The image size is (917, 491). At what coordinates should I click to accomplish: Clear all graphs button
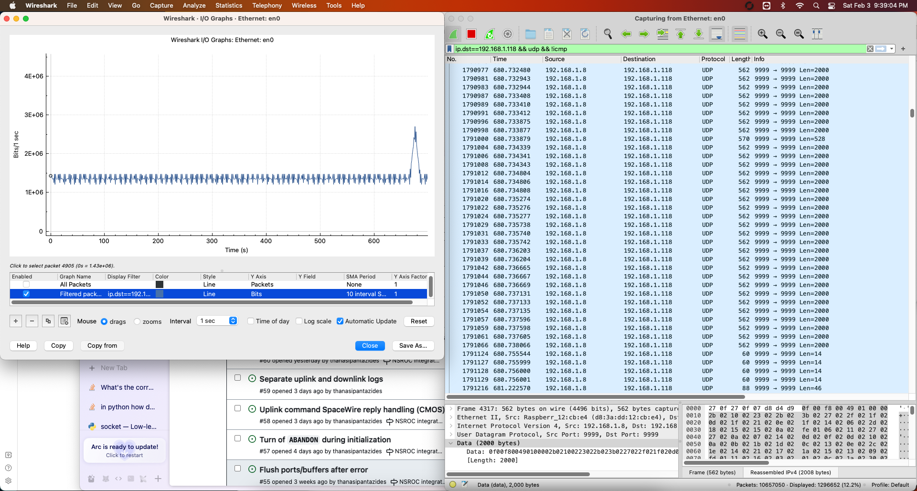(x=64, y=321)
